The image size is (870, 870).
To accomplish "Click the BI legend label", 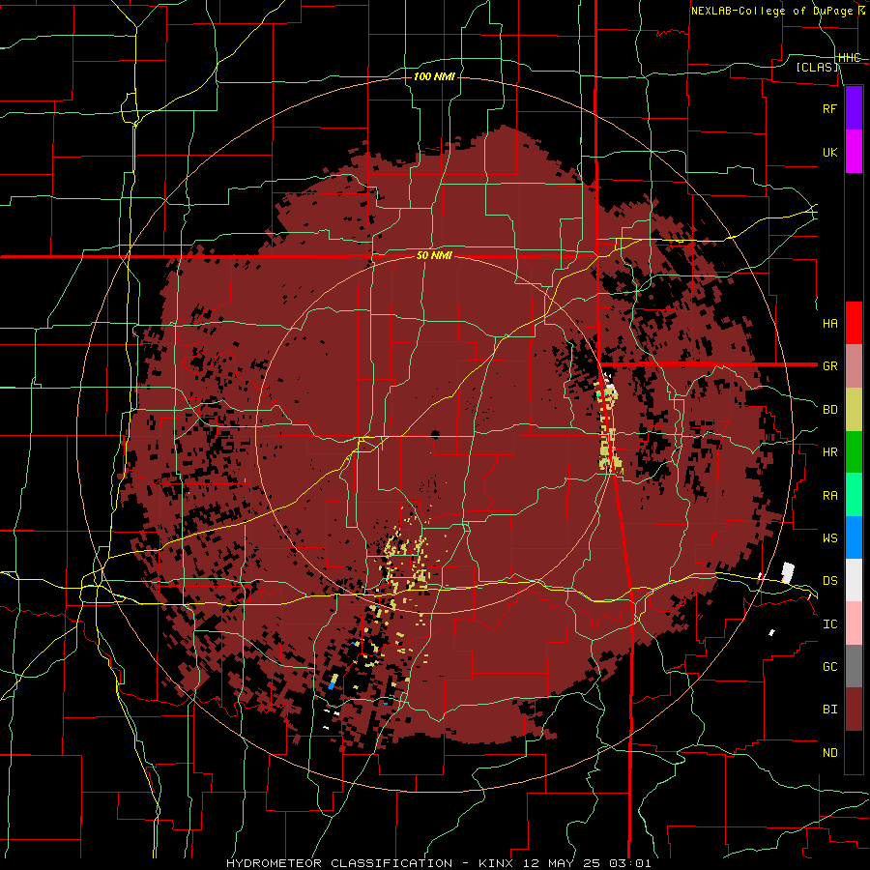I will pyautogui.click(x=829, y=710).
